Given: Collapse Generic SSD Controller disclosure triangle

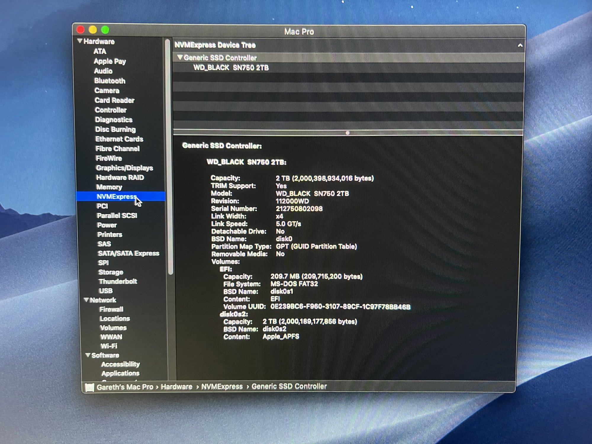Looking at the screenshot, I should pyautogui.click(x=180, y=57).
